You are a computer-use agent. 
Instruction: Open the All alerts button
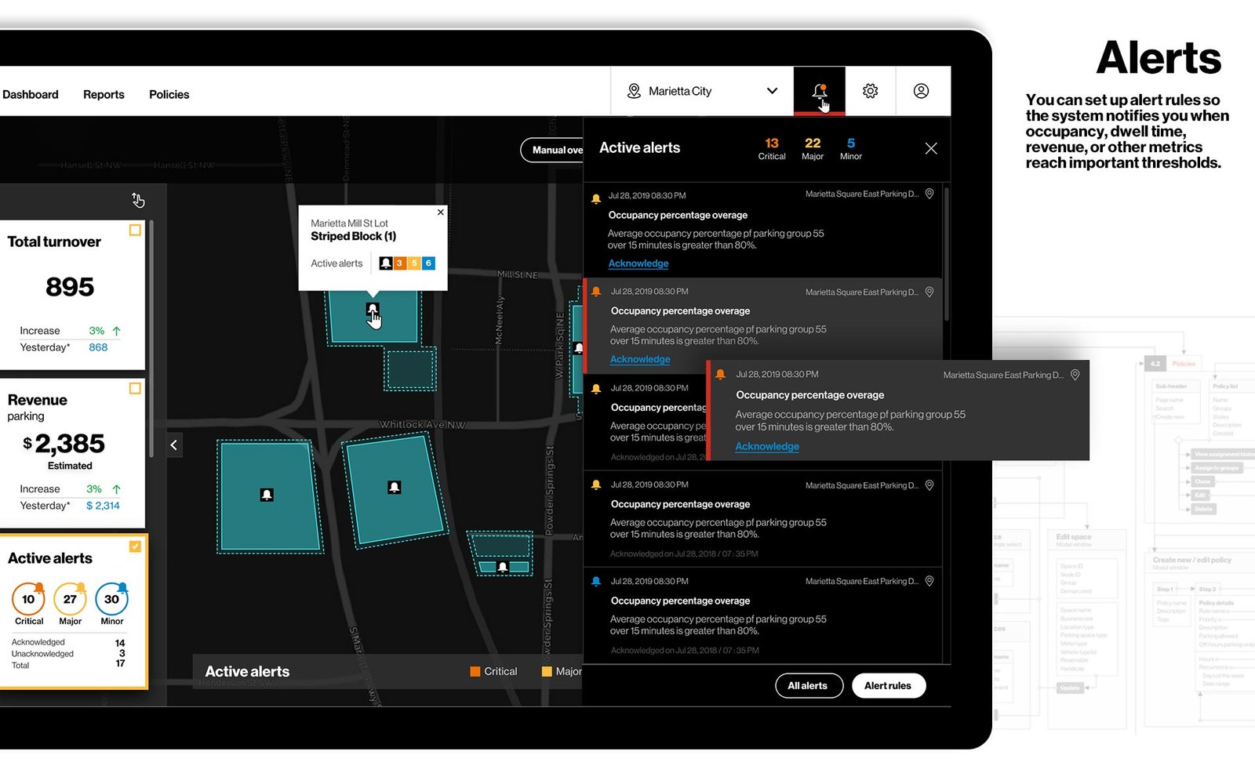(808, 685)
